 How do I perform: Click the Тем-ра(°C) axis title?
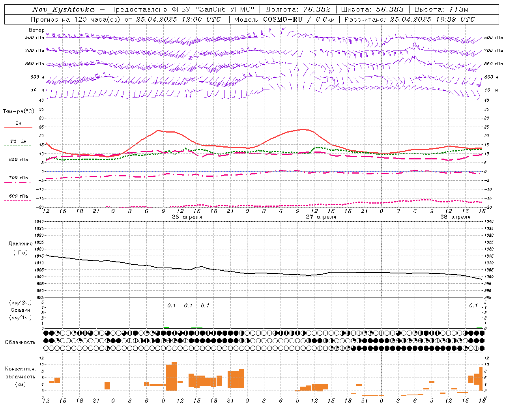click(x=19, y=112)
